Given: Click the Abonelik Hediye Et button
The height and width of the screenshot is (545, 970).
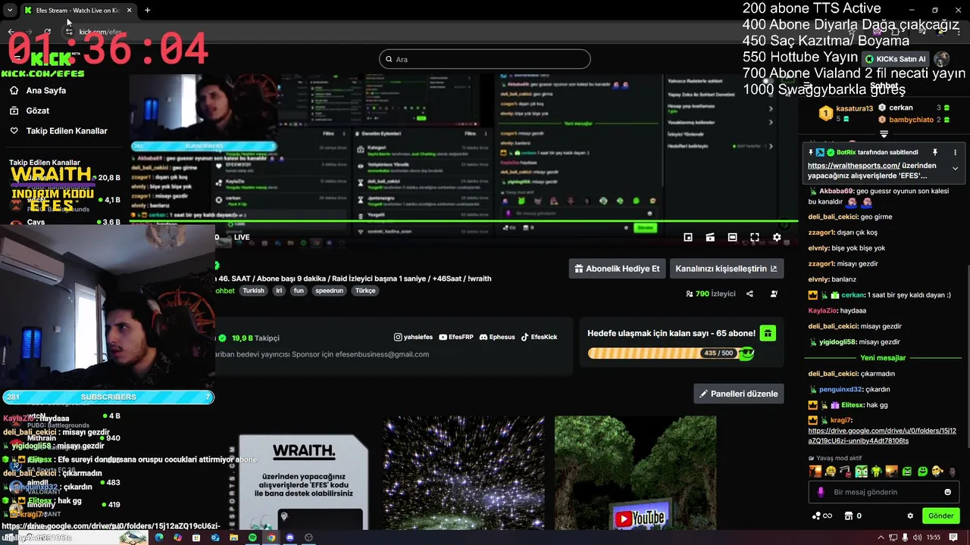Looking at the screenshot, I should coord(618,269).
